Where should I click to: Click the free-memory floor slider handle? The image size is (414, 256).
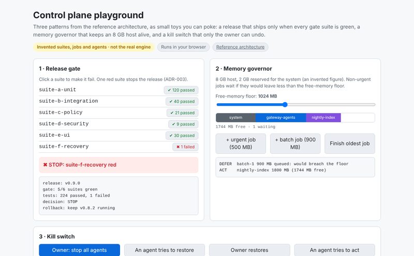[285, 105]
